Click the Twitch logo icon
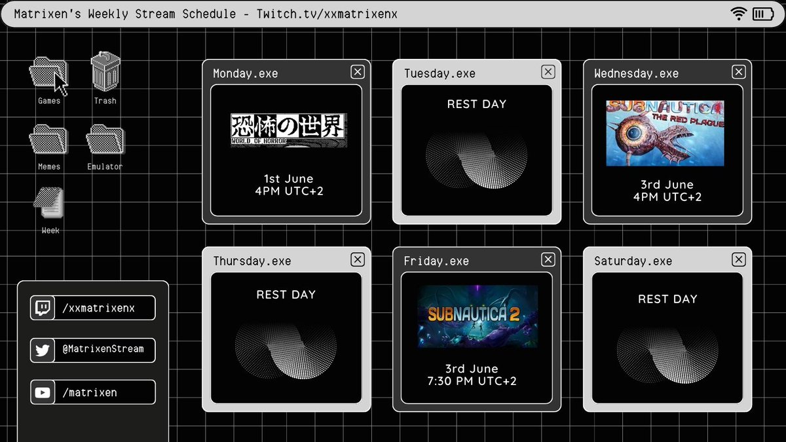The image size is (786, 442). coord(43,308)
